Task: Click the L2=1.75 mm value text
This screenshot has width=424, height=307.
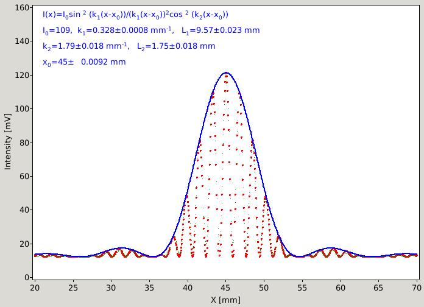Action: (176, 46)
